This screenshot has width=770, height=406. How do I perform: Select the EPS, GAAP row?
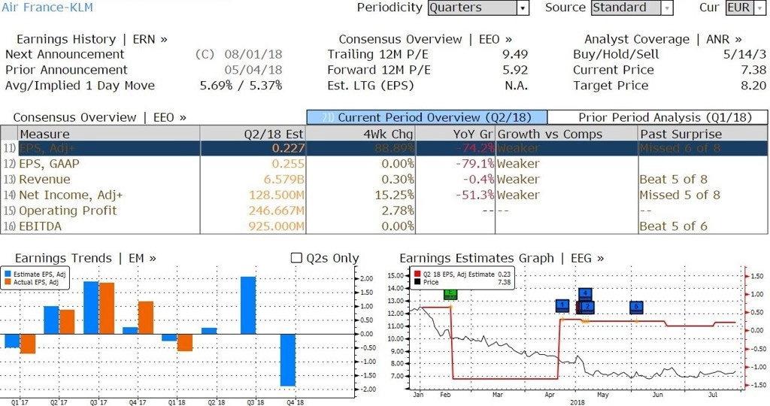tap(384, 164)
